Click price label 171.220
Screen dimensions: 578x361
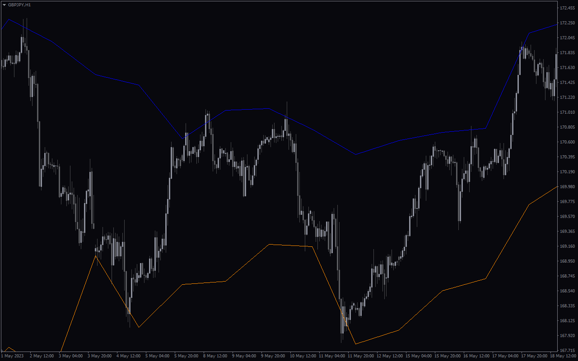tap(567, 97)
